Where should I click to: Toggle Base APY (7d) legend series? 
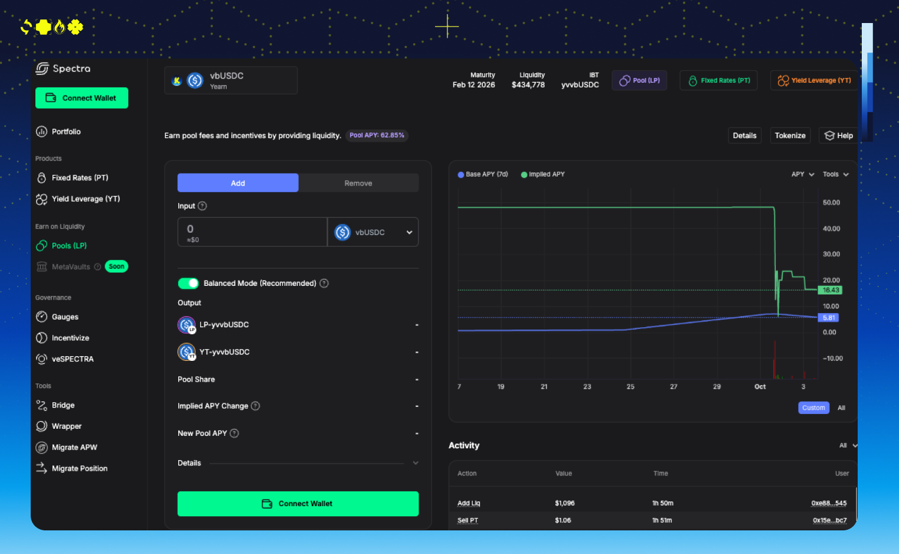483,174
